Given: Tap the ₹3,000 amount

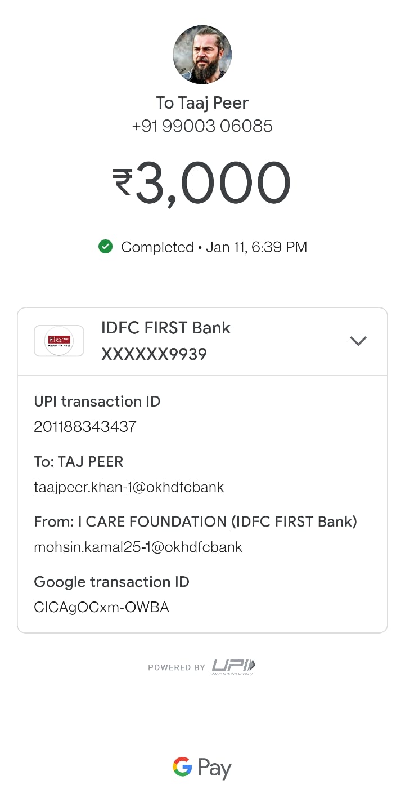Looking at the screenshot, I should [201, 183].
